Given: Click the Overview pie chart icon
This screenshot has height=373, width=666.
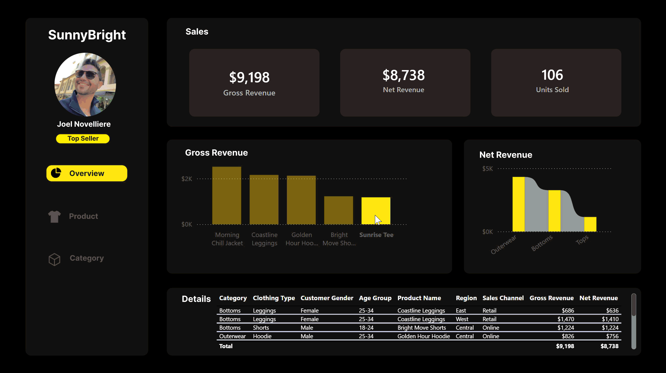Looking at the screenshot, I should (56, 173).
